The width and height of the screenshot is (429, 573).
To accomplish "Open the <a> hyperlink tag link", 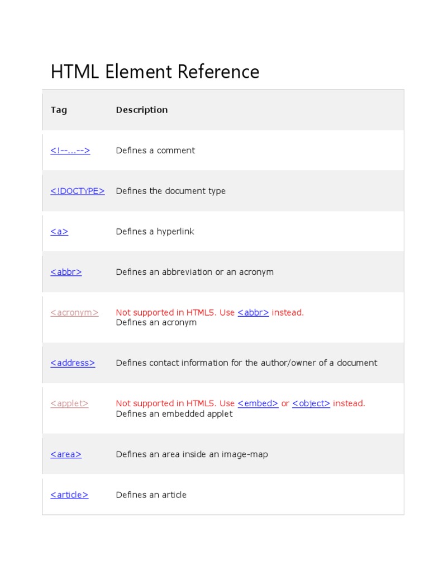I will [x=59, y=232].
